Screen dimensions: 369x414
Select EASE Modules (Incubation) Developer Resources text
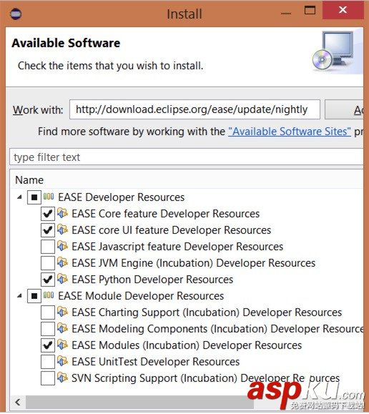[x=187, y=345]
